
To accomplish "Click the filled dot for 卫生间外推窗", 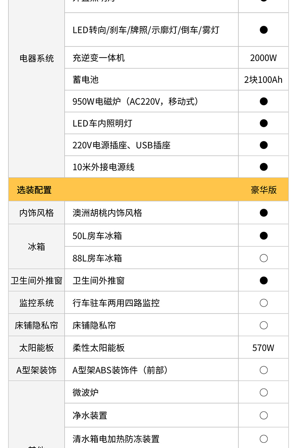I will pos(264,281).
